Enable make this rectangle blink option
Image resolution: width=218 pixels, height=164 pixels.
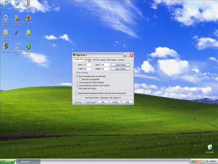(81, 79)
